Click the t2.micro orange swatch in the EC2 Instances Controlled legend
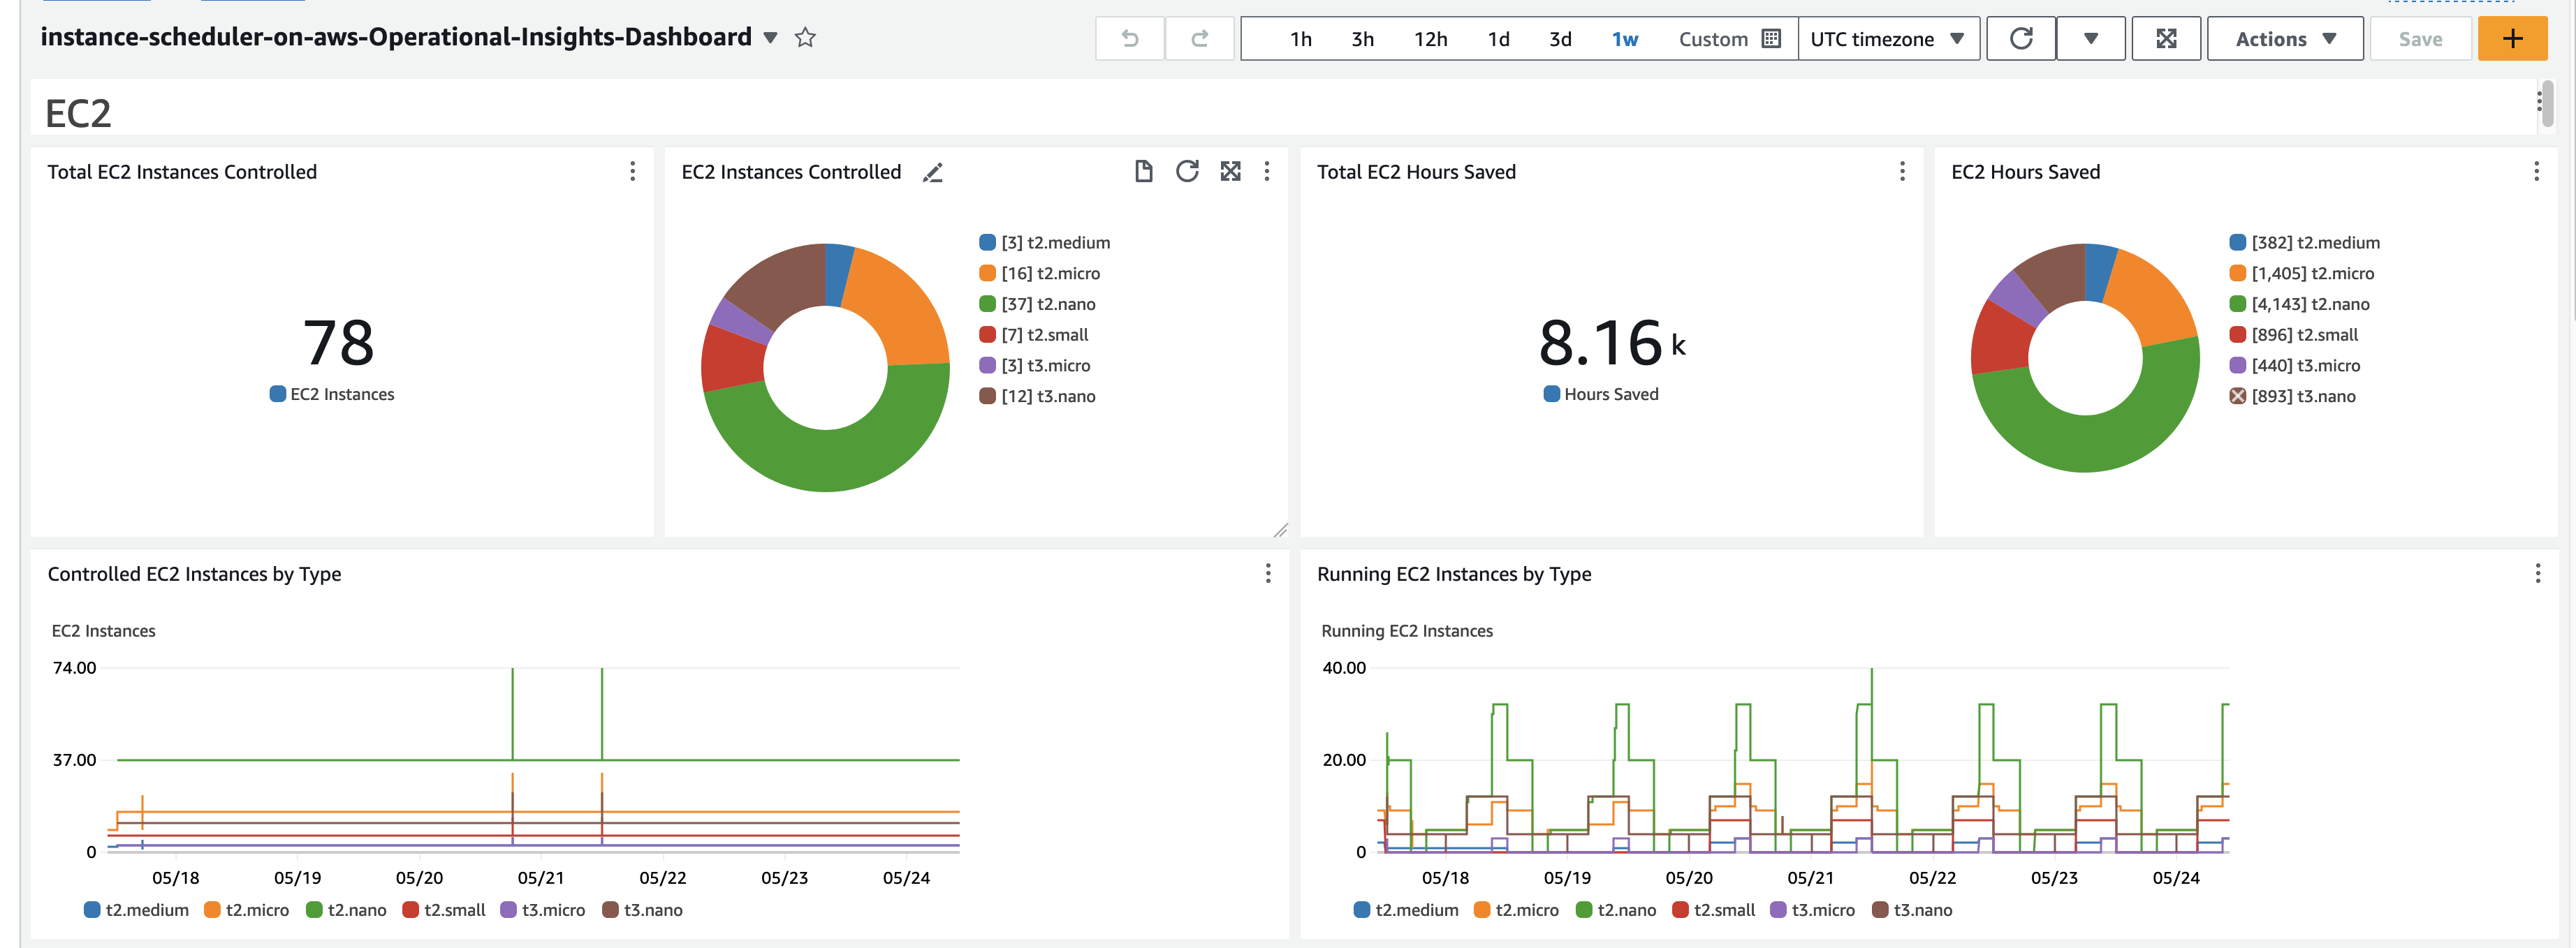Screen dimensions: 2576x948 (987, 274)
